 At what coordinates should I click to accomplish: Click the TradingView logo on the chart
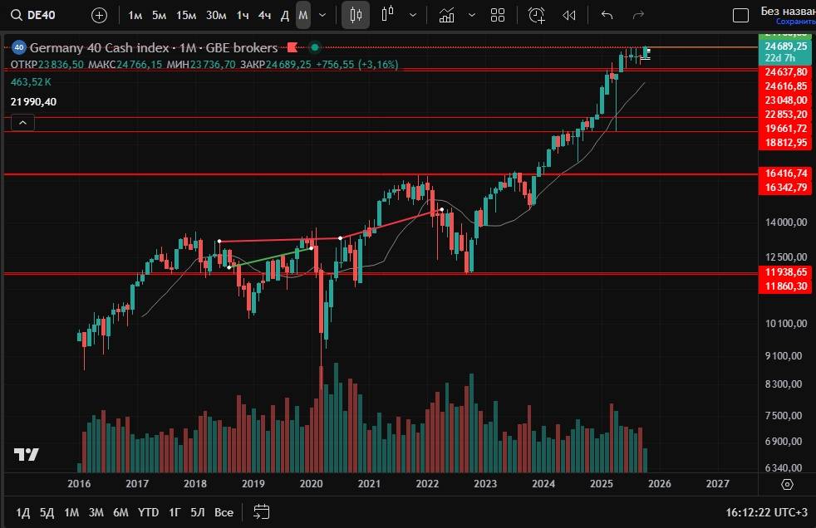[27, 454]
